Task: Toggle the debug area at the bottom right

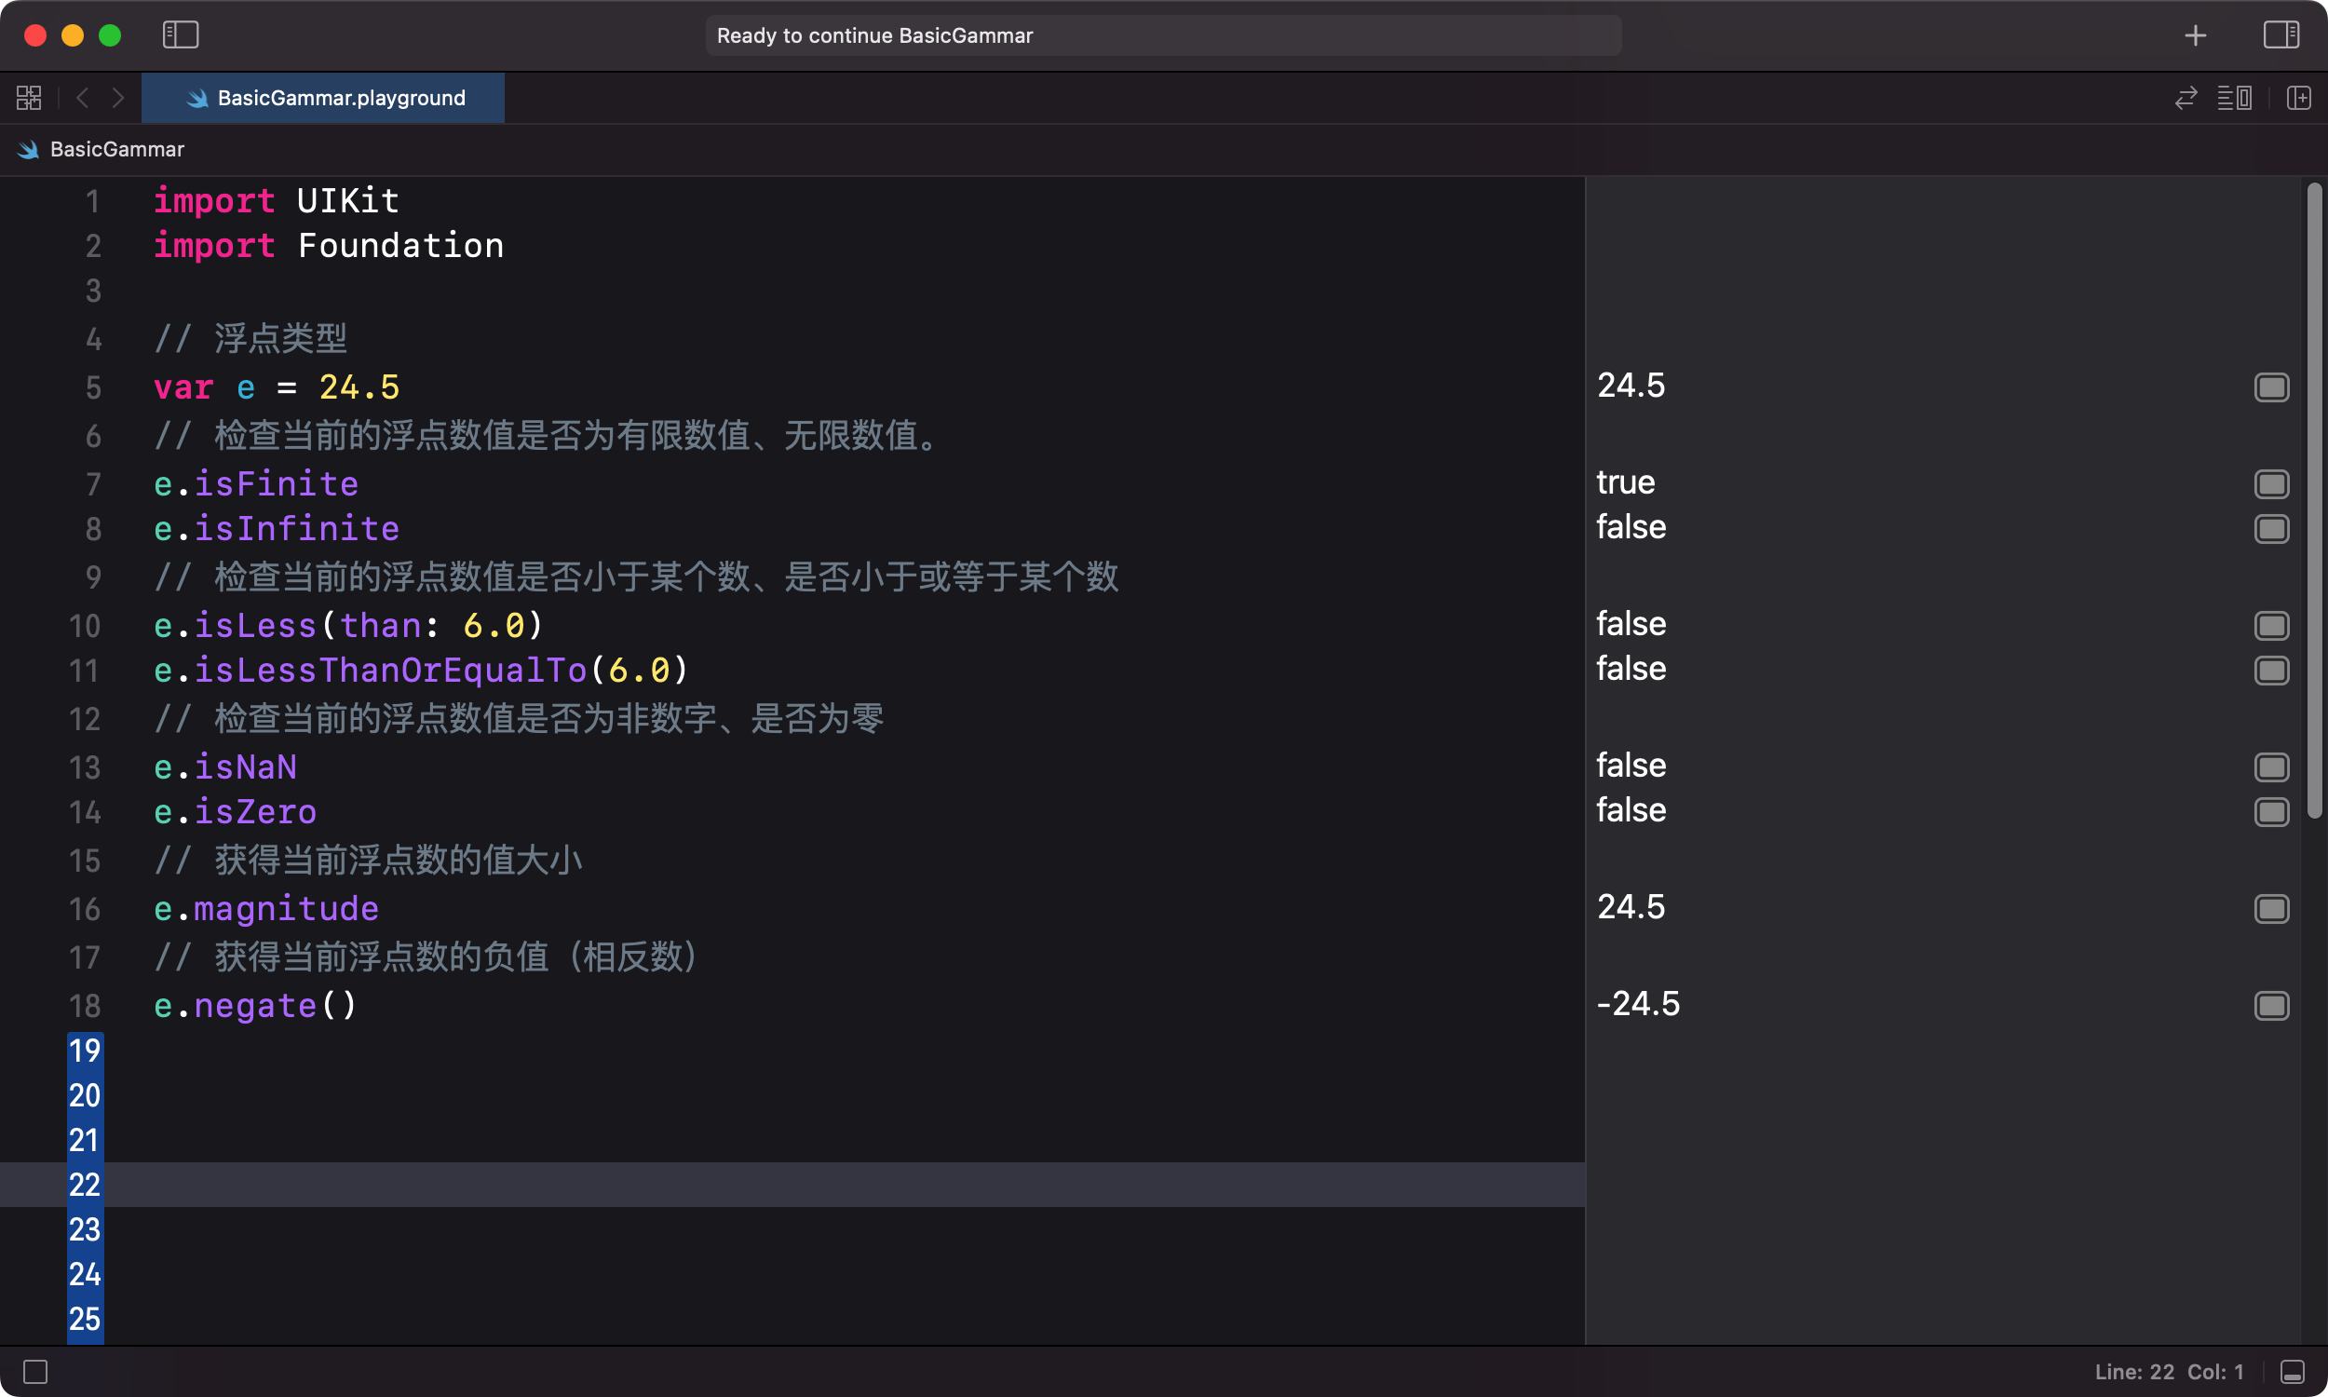Action: click(x=2294, y=1373)
